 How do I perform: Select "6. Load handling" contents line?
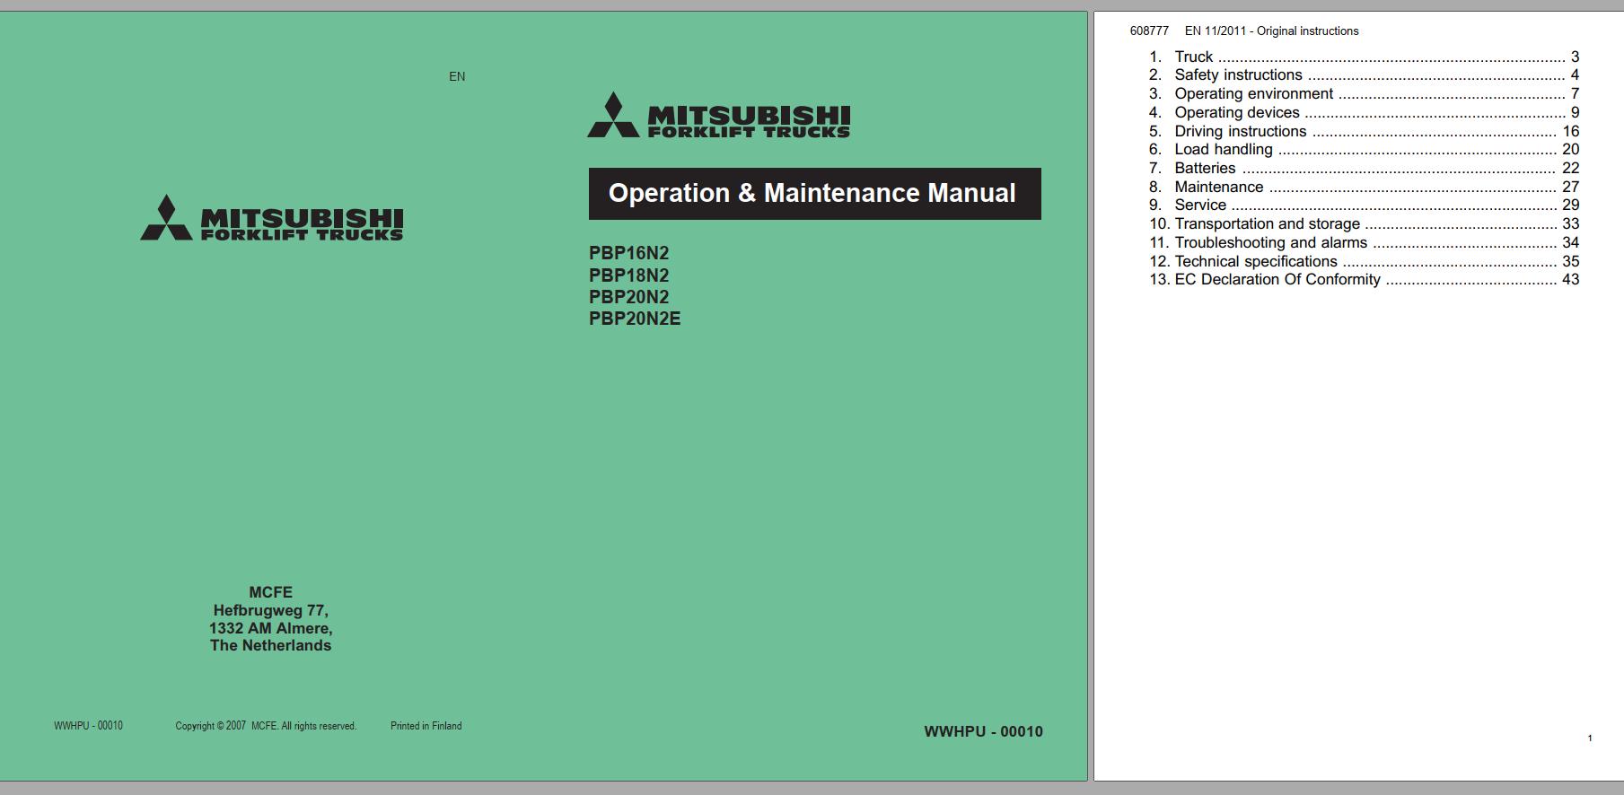(x=1364, y=149)
